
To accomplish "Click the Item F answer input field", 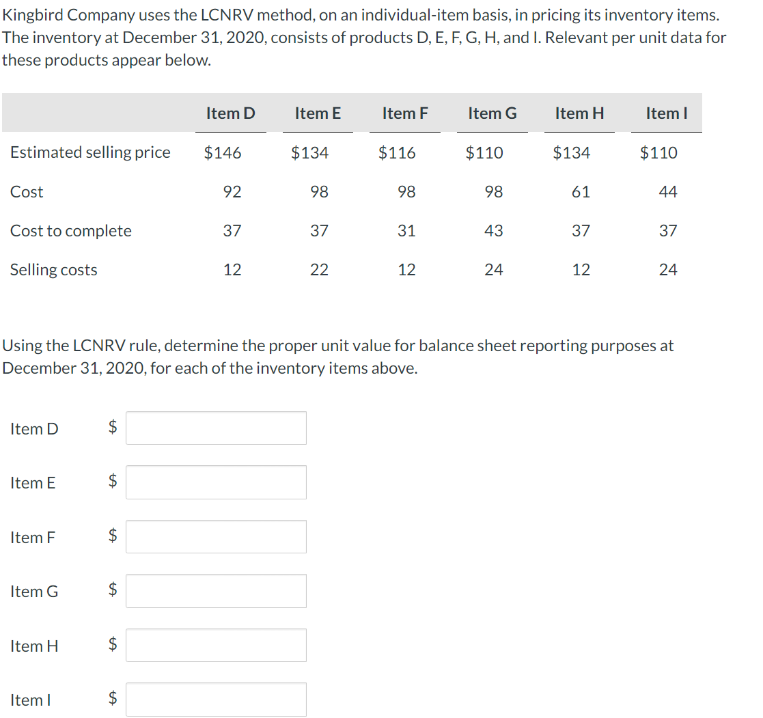I will [x=215, y=536].
